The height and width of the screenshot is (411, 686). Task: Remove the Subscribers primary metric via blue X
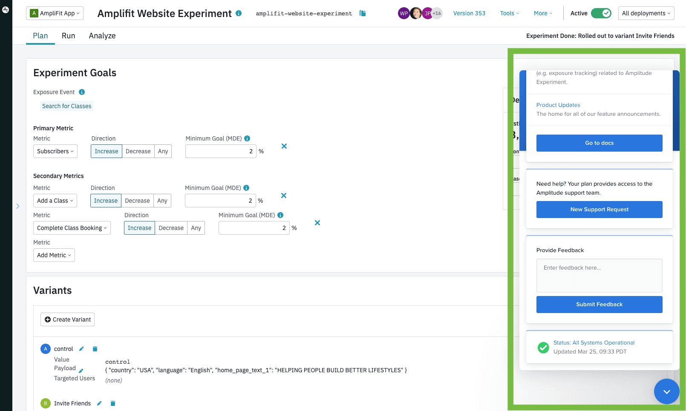click(x=284, y=146)
